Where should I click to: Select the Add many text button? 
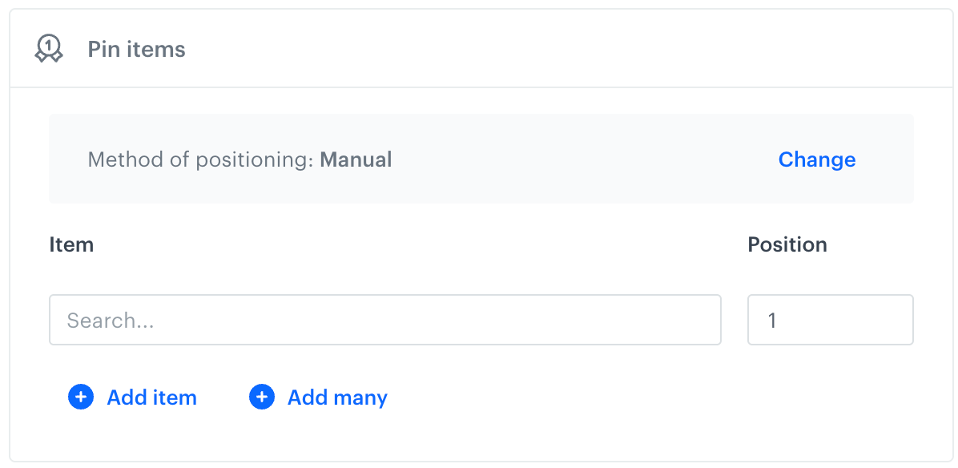(x=337, y=397)
